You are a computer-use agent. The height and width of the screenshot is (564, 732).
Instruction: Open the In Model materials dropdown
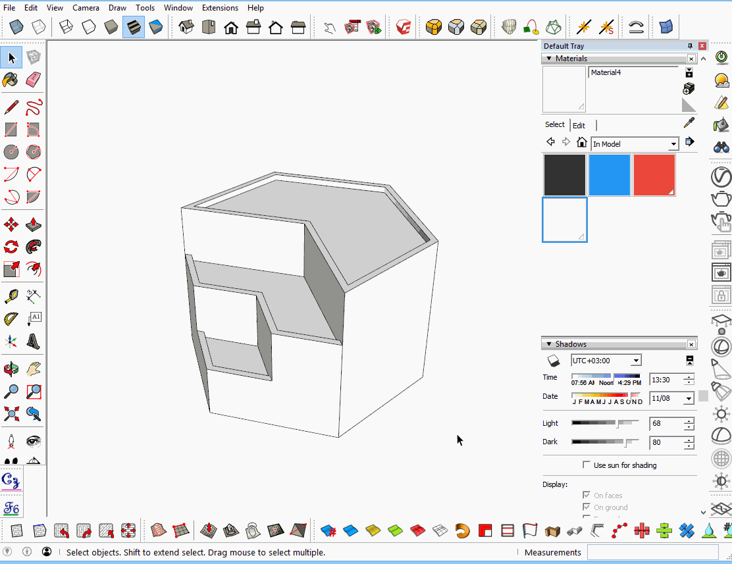pyautogui.click(x=673, y=143)
